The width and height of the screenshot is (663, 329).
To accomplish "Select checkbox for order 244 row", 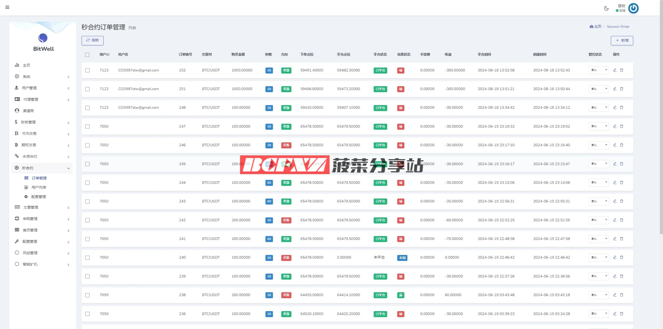I will 88,183.
